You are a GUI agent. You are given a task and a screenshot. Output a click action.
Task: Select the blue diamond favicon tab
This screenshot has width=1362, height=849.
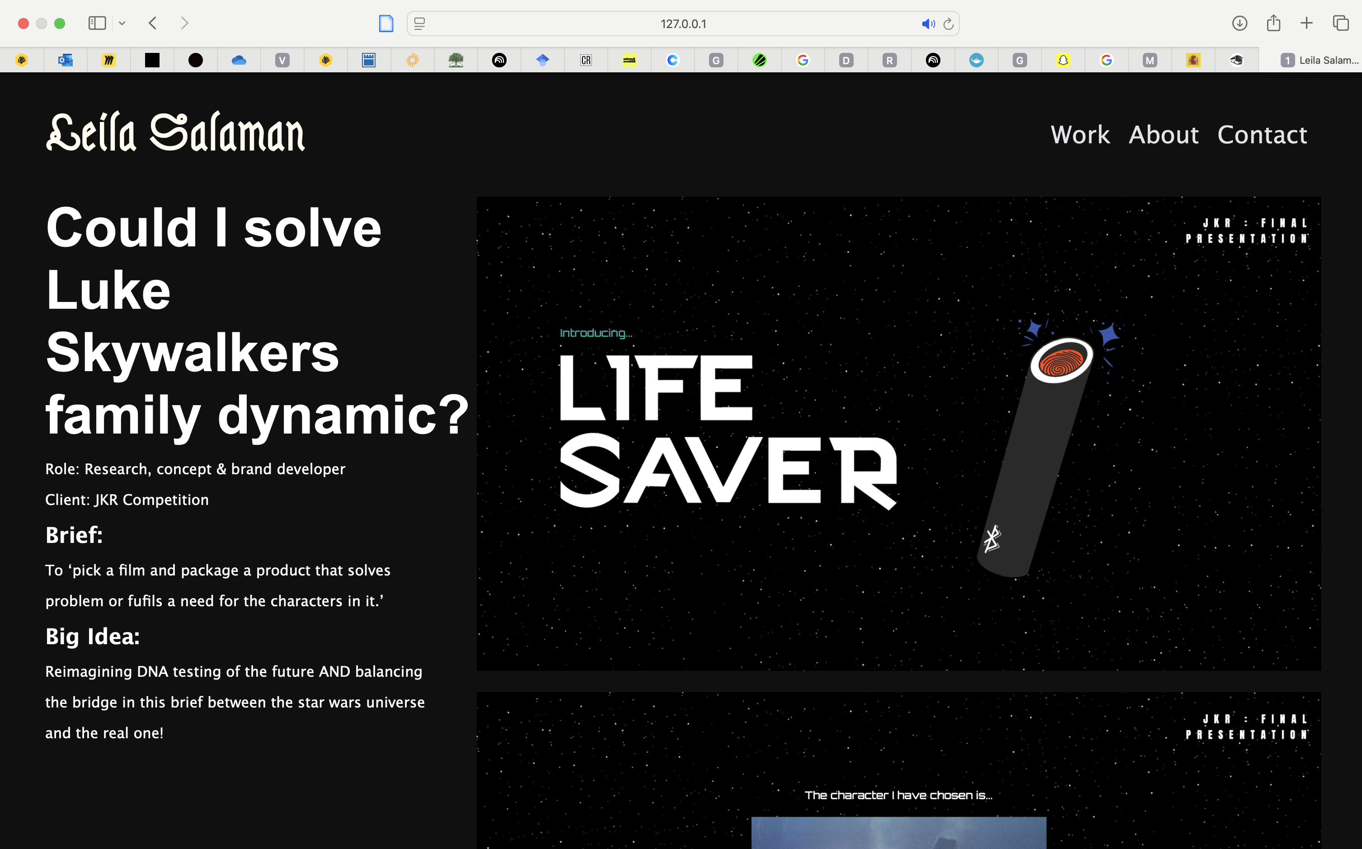pos(543,60)
